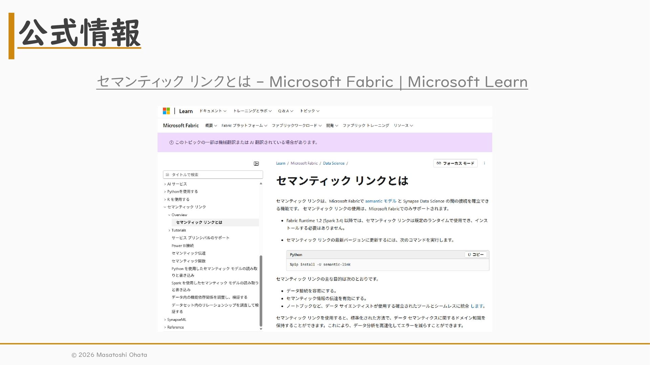Click the info icon in purple banner
The height and width of the screenshot is (365, 650).
[171, 143]
